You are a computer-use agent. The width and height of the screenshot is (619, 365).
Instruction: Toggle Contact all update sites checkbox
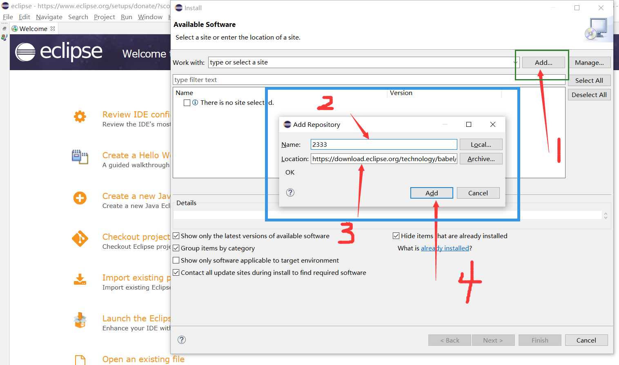tap(176, 272)
